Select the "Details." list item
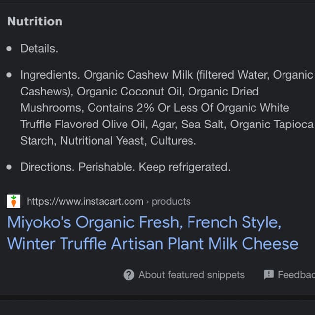This screenshot has height=315, width=315. click(x=39, y=48)
